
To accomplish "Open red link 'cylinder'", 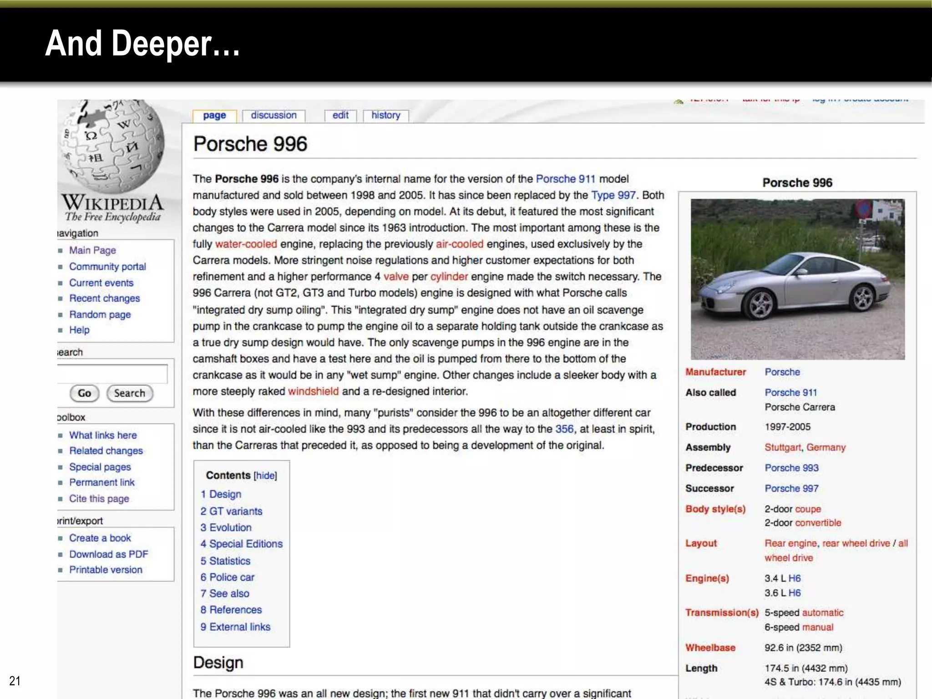I will (x=449, y=277).
